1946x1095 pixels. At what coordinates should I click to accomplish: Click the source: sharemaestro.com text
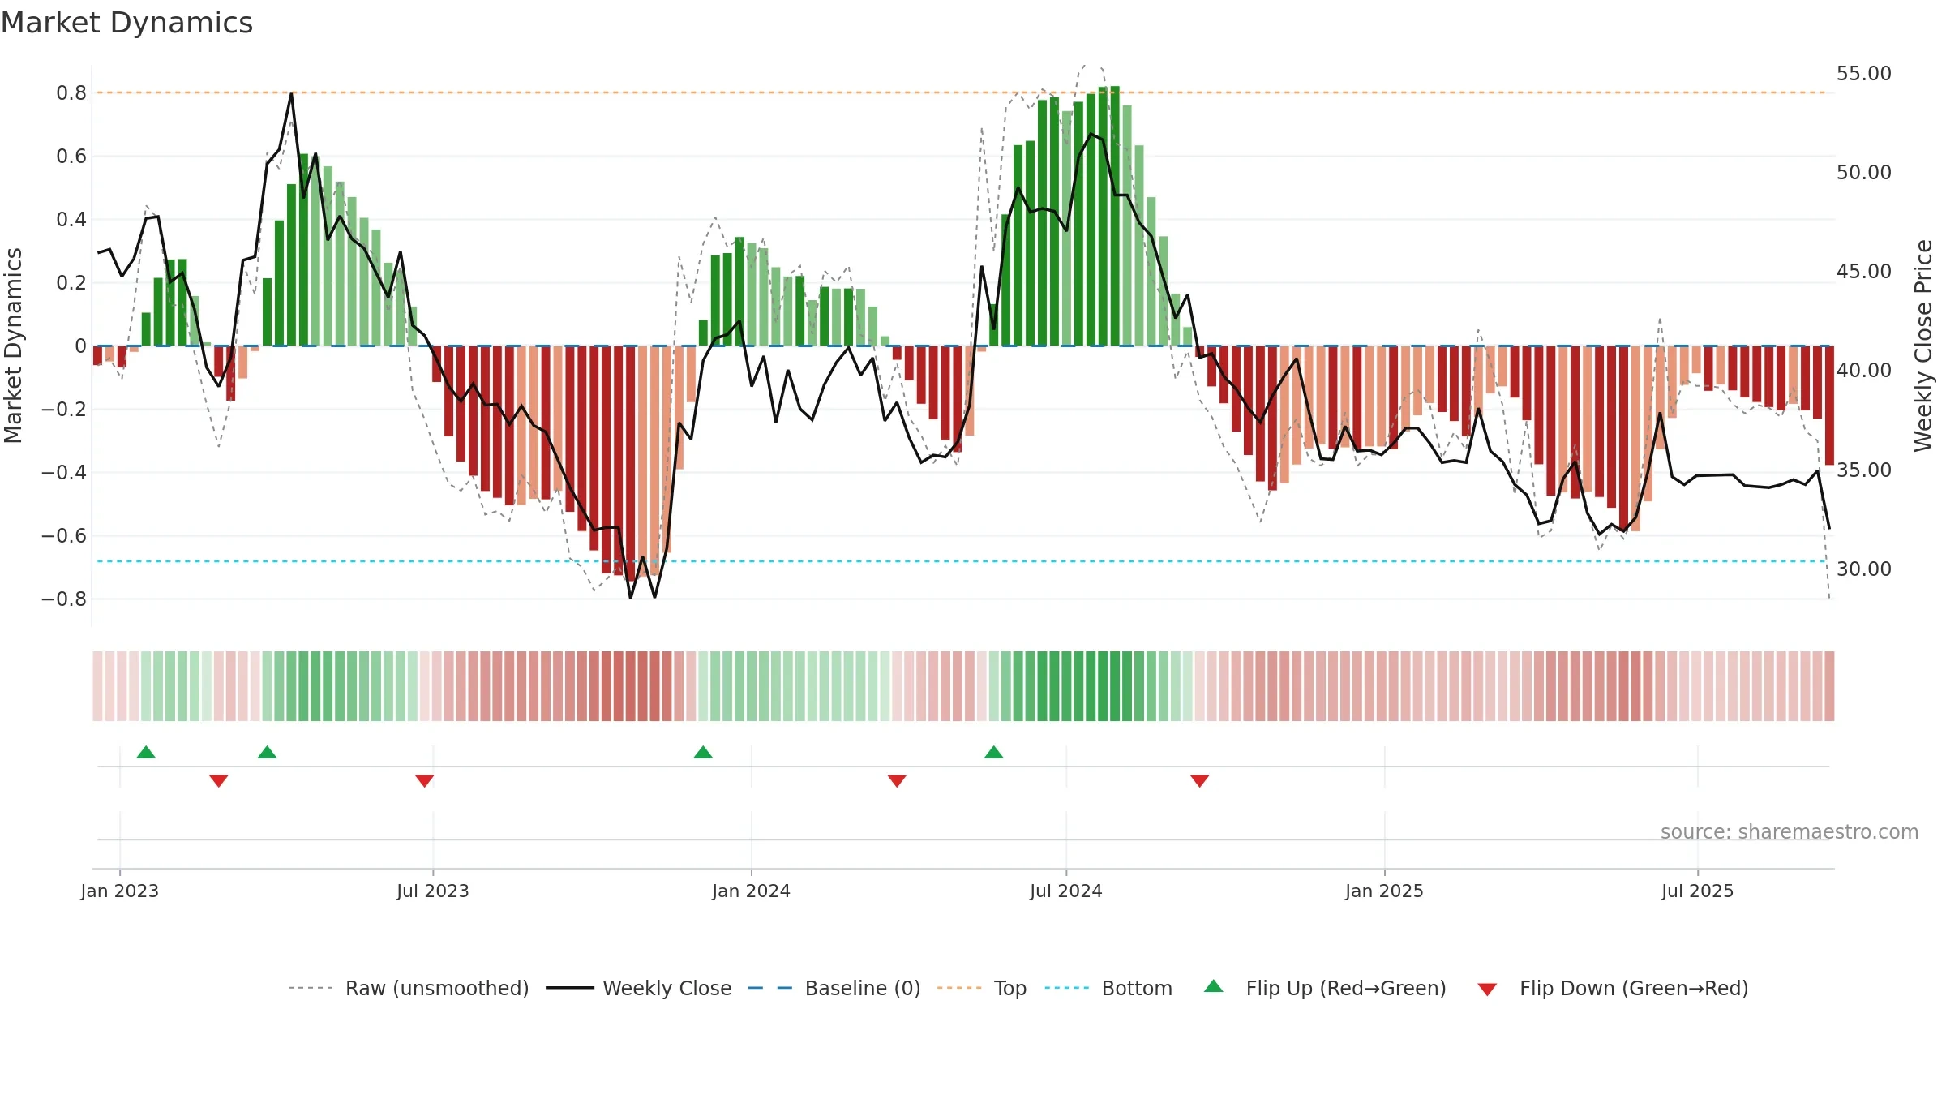[1790, 832]
